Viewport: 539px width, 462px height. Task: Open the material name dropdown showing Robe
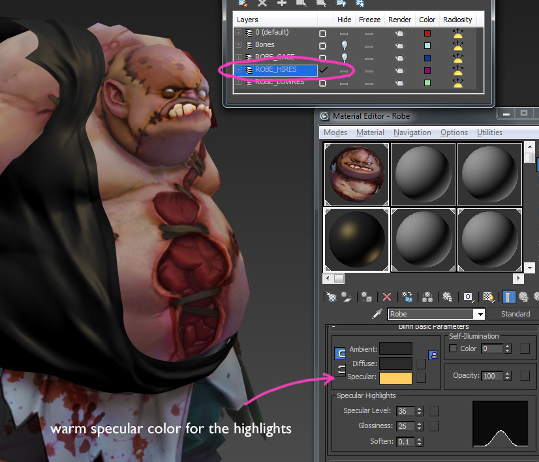pos(480,314)
